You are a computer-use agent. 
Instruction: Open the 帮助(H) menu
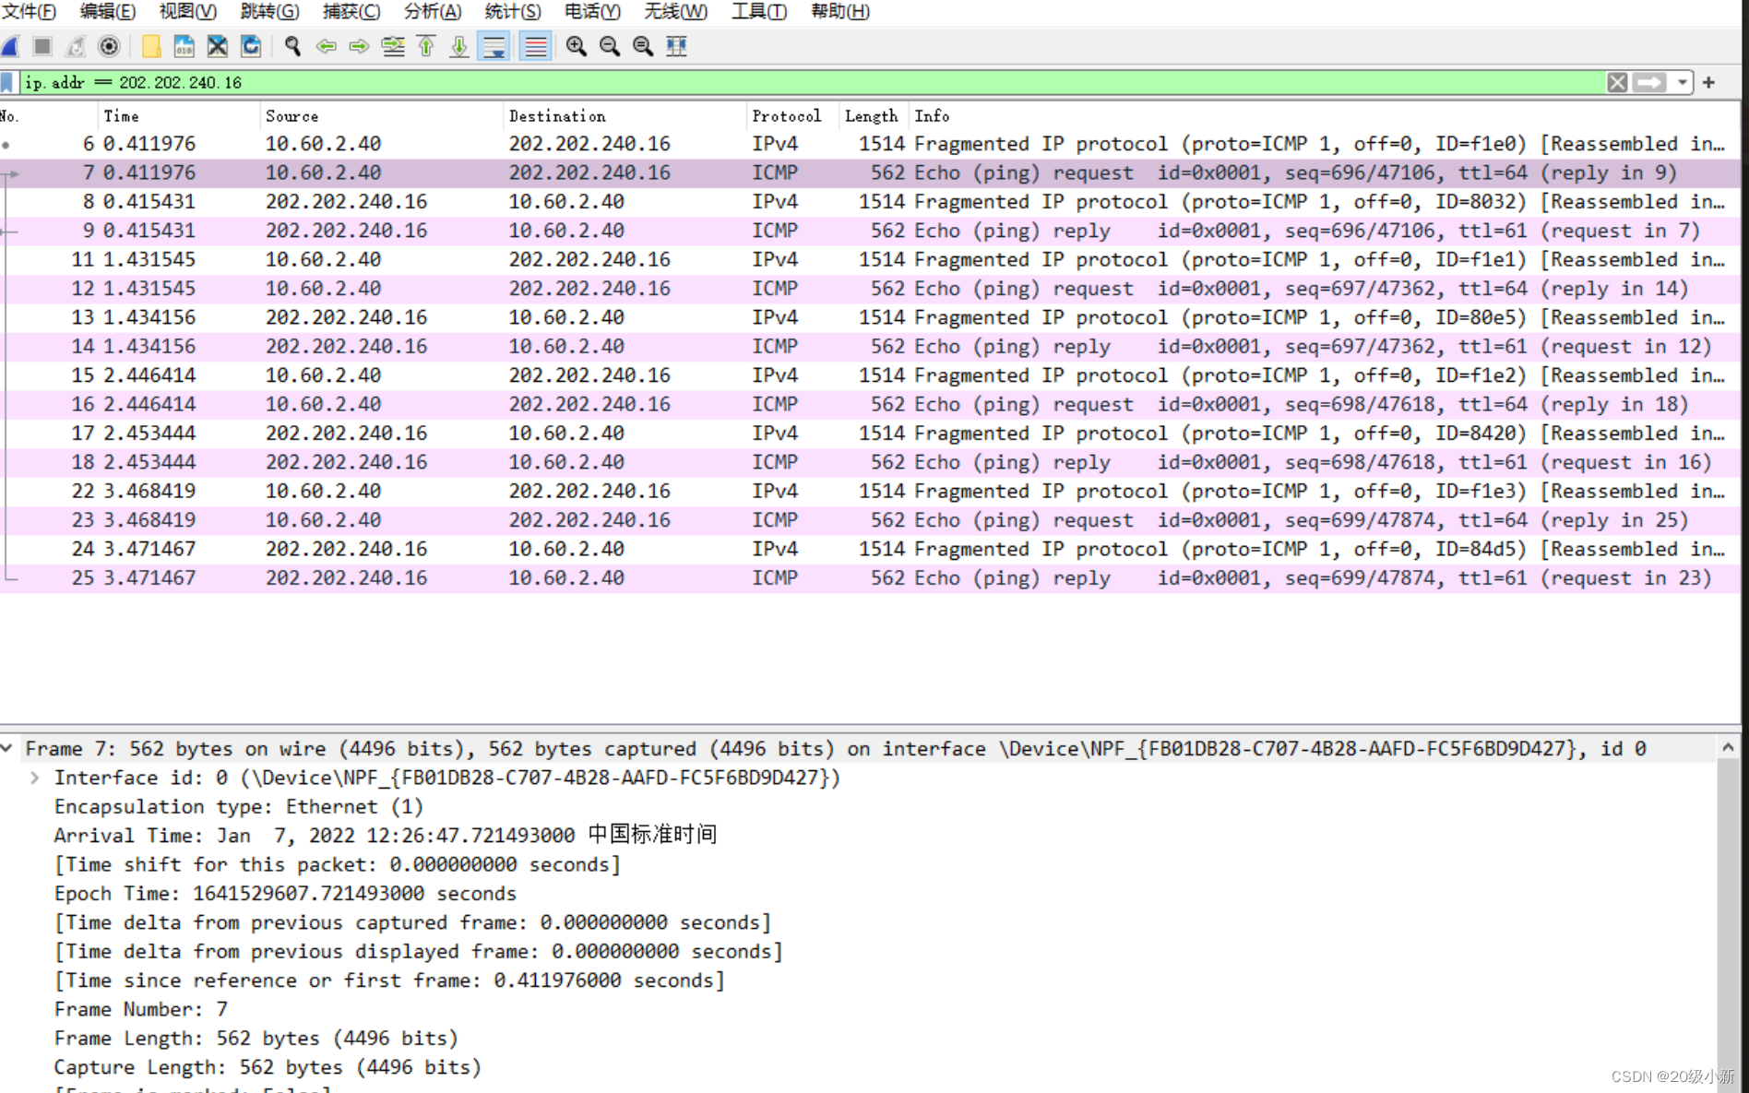tap(840, 11)
